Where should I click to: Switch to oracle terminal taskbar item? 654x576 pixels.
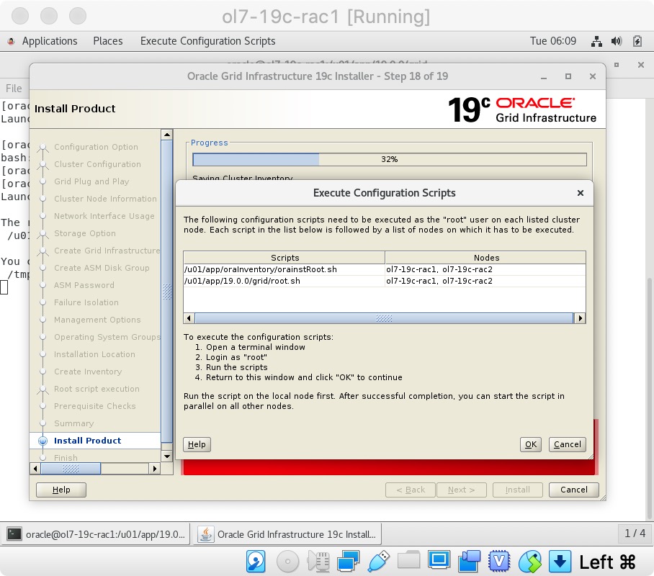click(97, 534)
